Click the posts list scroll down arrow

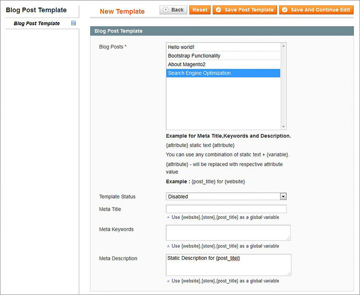coord(283,127)
